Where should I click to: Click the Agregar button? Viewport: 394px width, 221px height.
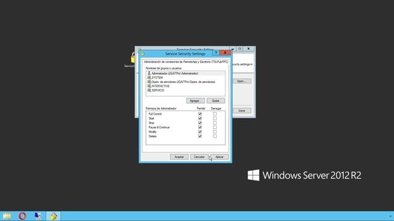(196, 101)
